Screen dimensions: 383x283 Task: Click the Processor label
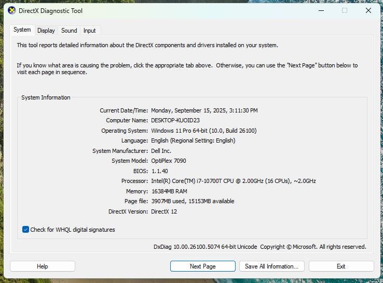[x=134, y=181]
